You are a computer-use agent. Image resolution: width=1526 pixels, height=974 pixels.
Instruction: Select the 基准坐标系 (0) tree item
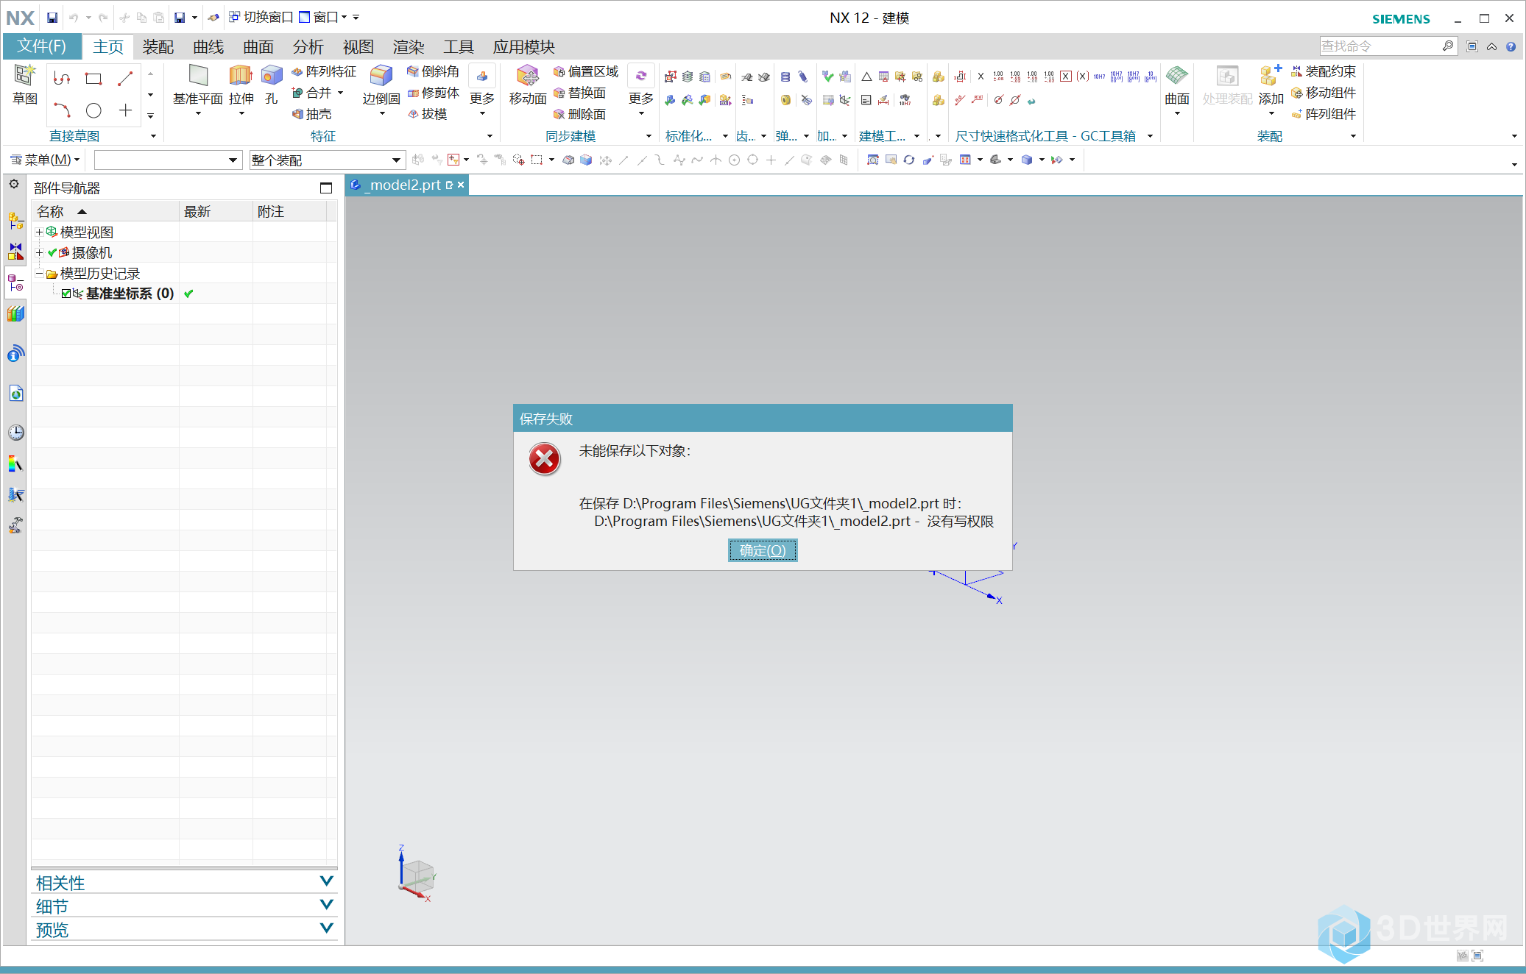(x=130, y=294)
